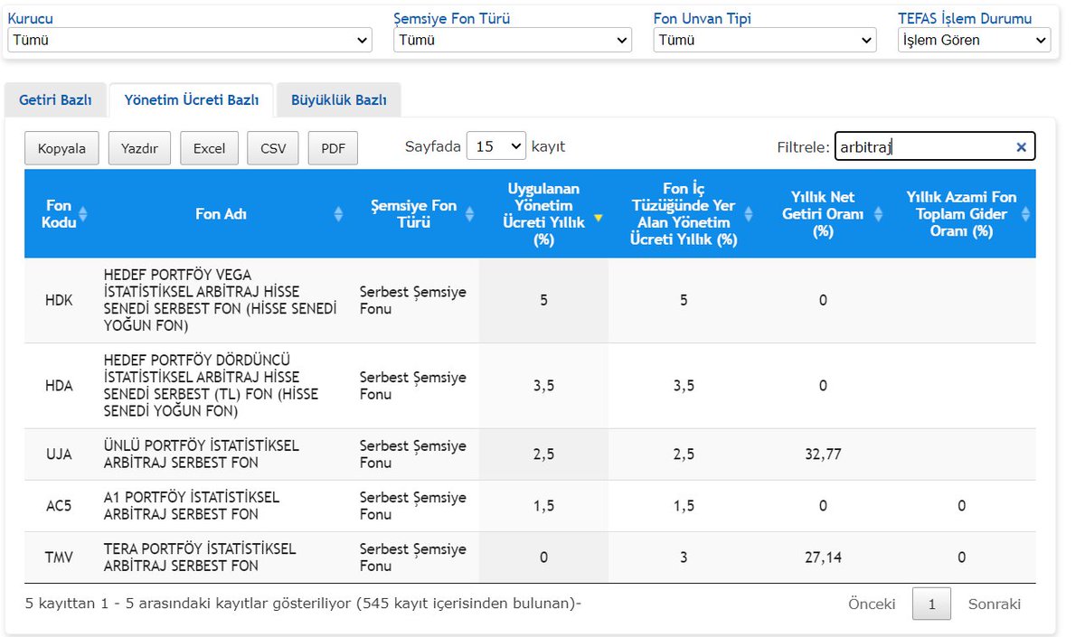The height and width of the screenshot is (637, 1085).
Task: Open the Şemsiye Fon Türü filter dropdown
Action: pyautogui.click(x=513, y=40)
